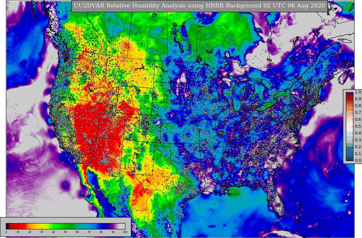Click the '1.0' label on right legend

[358, 92]
